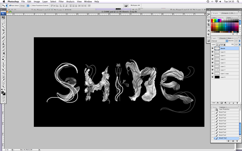Select the Crop tool
Viewport: 242px width, 151px height.
tap(3, 30)
